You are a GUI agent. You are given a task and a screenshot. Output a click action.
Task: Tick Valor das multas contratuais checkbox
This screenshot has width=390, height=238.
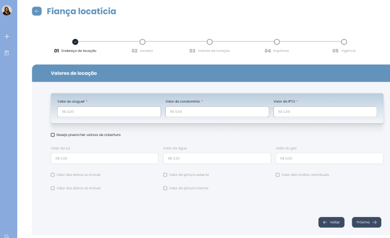(277, 175)
